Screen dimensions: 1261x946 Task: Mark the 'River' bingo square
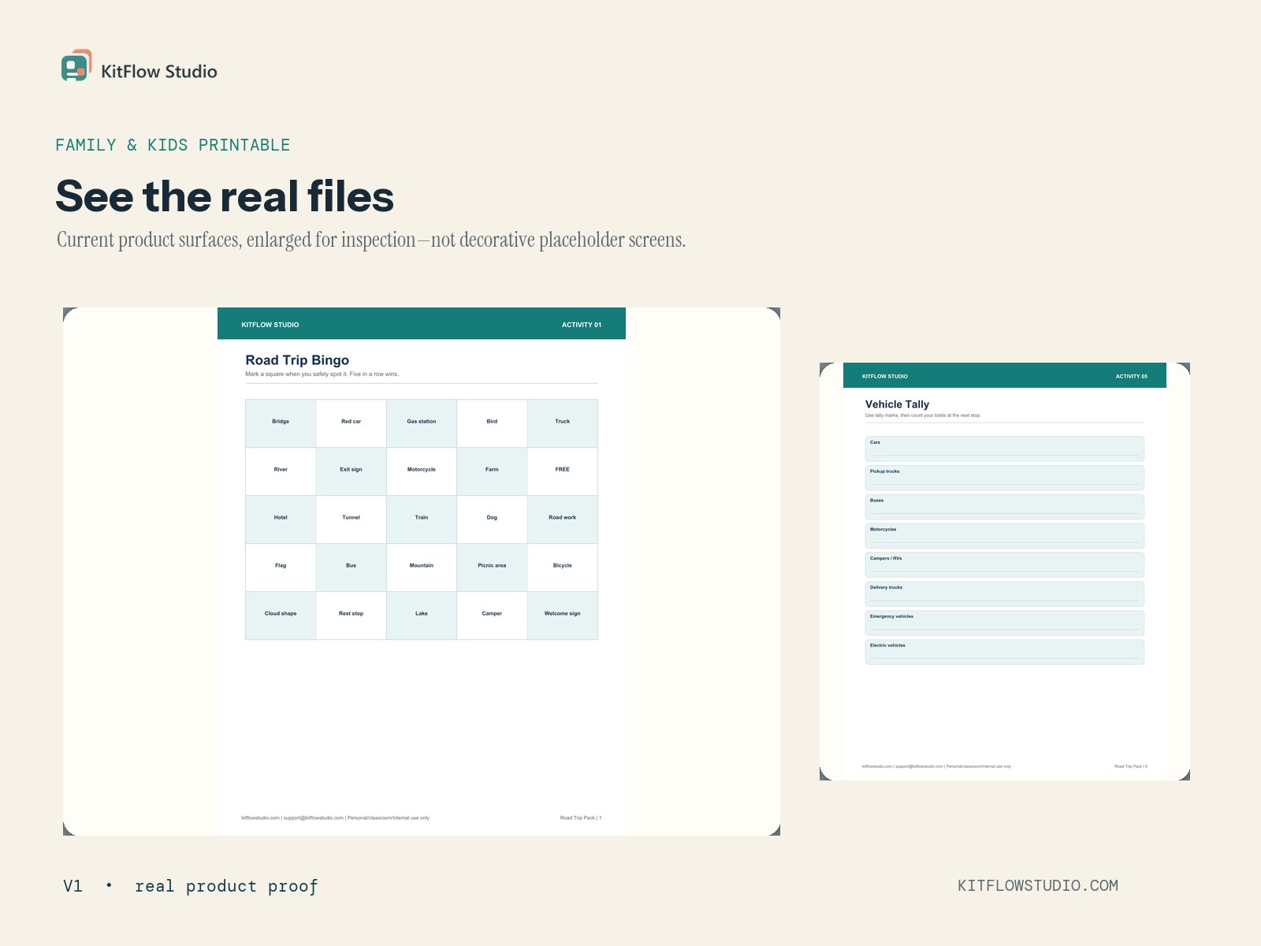point(281,471)
